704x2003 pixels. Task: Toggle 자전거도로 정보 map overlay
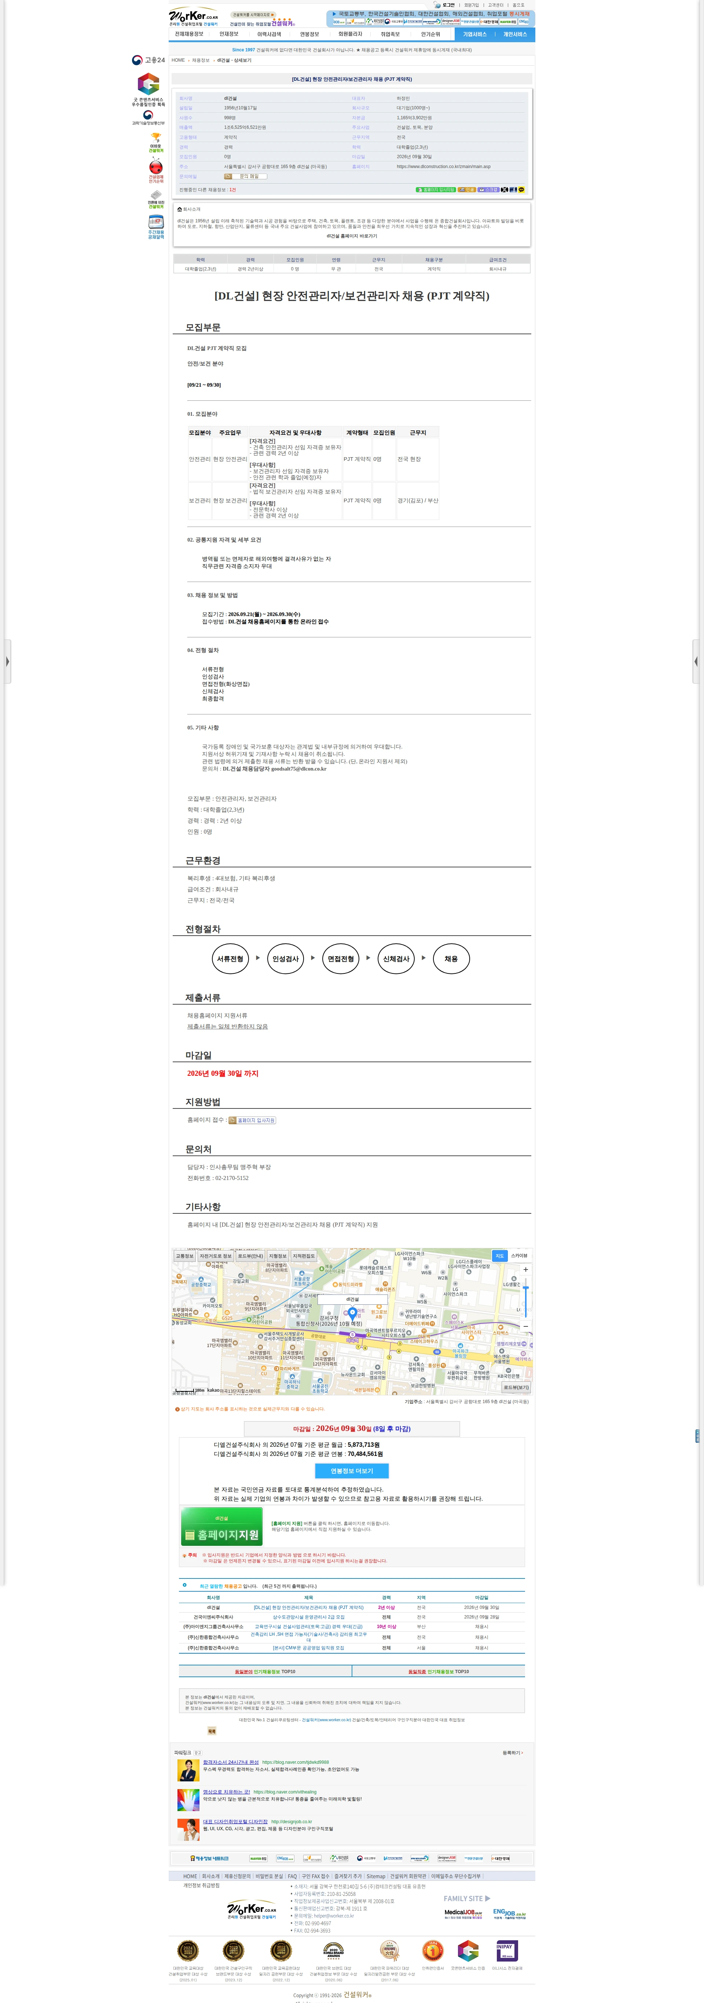click(x=215, y=1256)
